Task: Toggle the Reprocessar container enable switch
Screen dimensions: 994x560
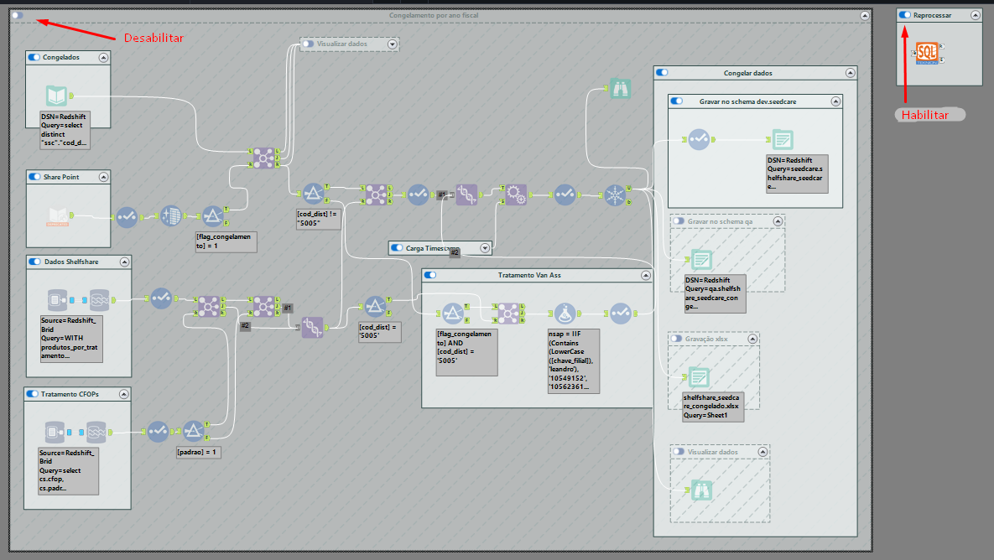Action: [905, 14]
